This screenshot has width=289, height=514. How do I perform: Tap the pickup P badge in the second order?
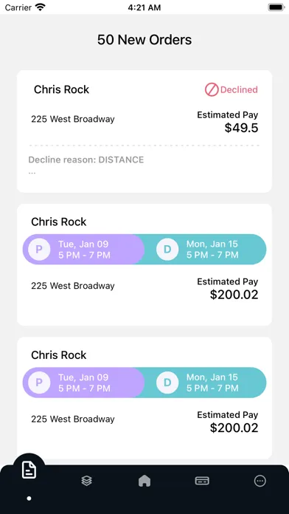coord(39,250)
